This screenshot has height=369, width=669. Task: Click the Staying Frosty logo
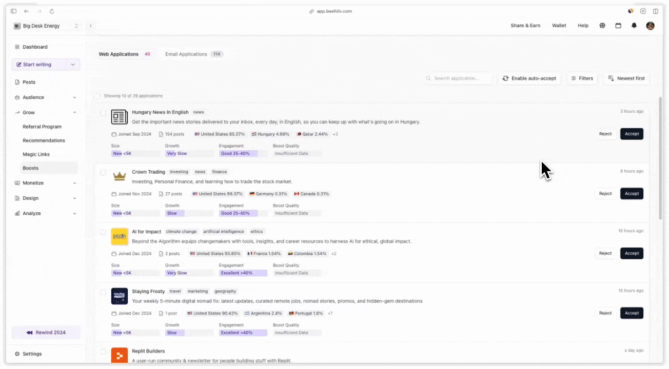[x=120, y=296]
